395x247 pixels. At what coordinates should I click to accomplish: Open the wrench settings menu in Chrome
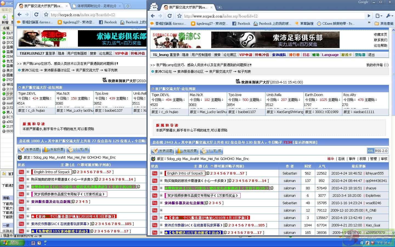pos(389,16)
